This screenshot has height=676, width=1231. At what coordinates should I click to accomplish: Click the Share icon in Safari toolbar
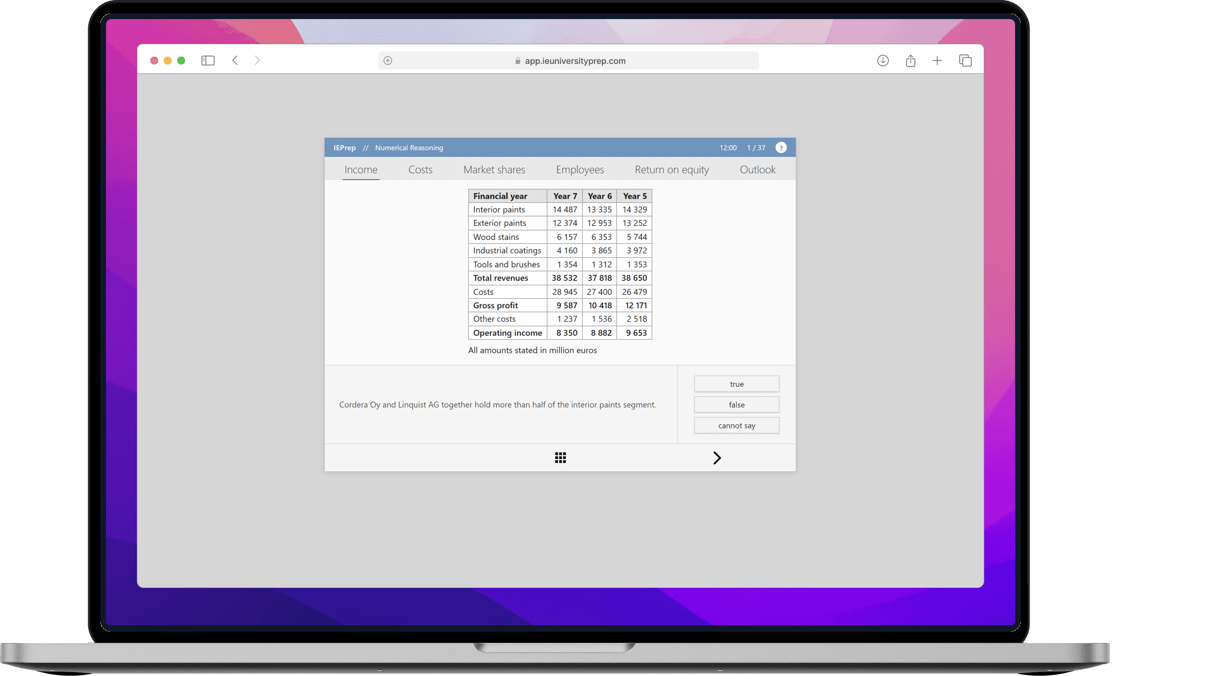pyautogui.click(x=910, y=61)
